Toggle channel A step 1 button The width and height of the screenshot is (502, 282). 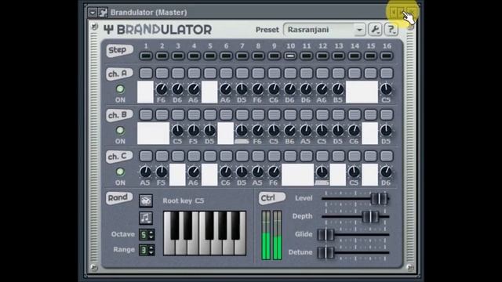coord(146,73)
